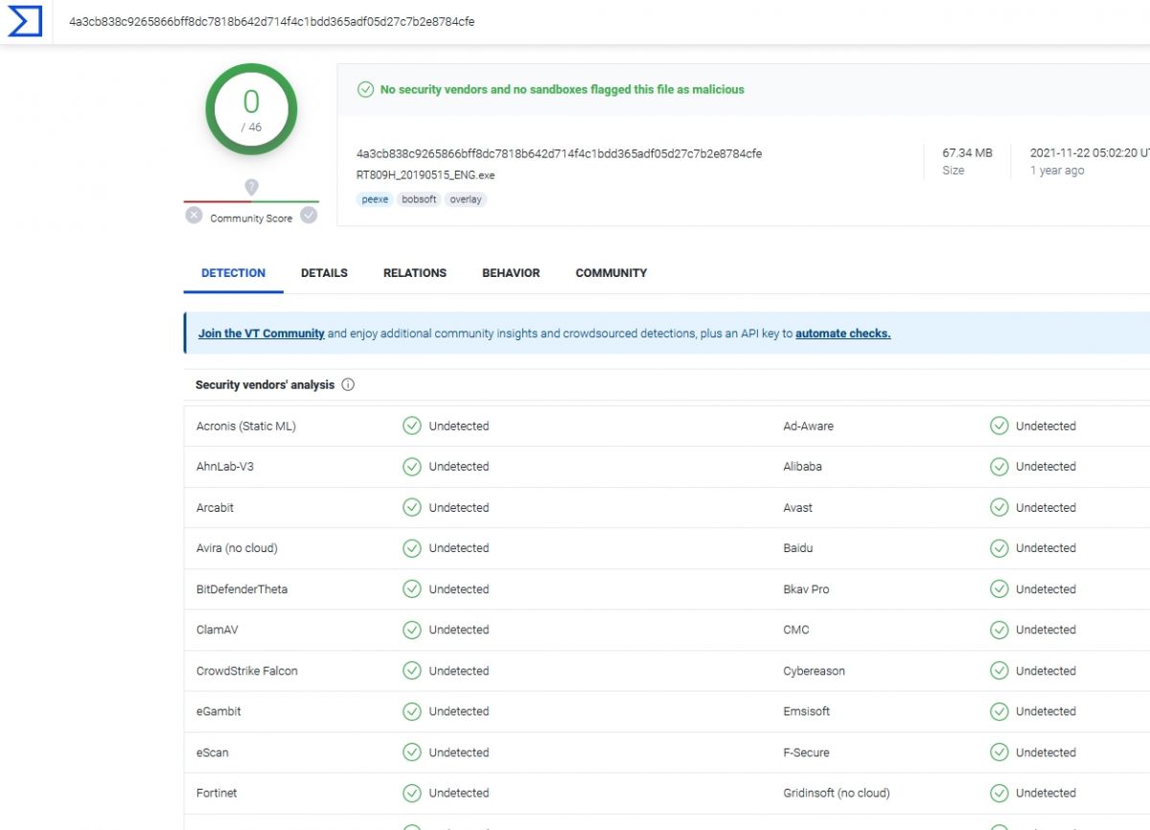Viewport: 1150px width, 830px height.
Task: Click the Undetected check icon for Alibaba
Action: (1000, 467)
